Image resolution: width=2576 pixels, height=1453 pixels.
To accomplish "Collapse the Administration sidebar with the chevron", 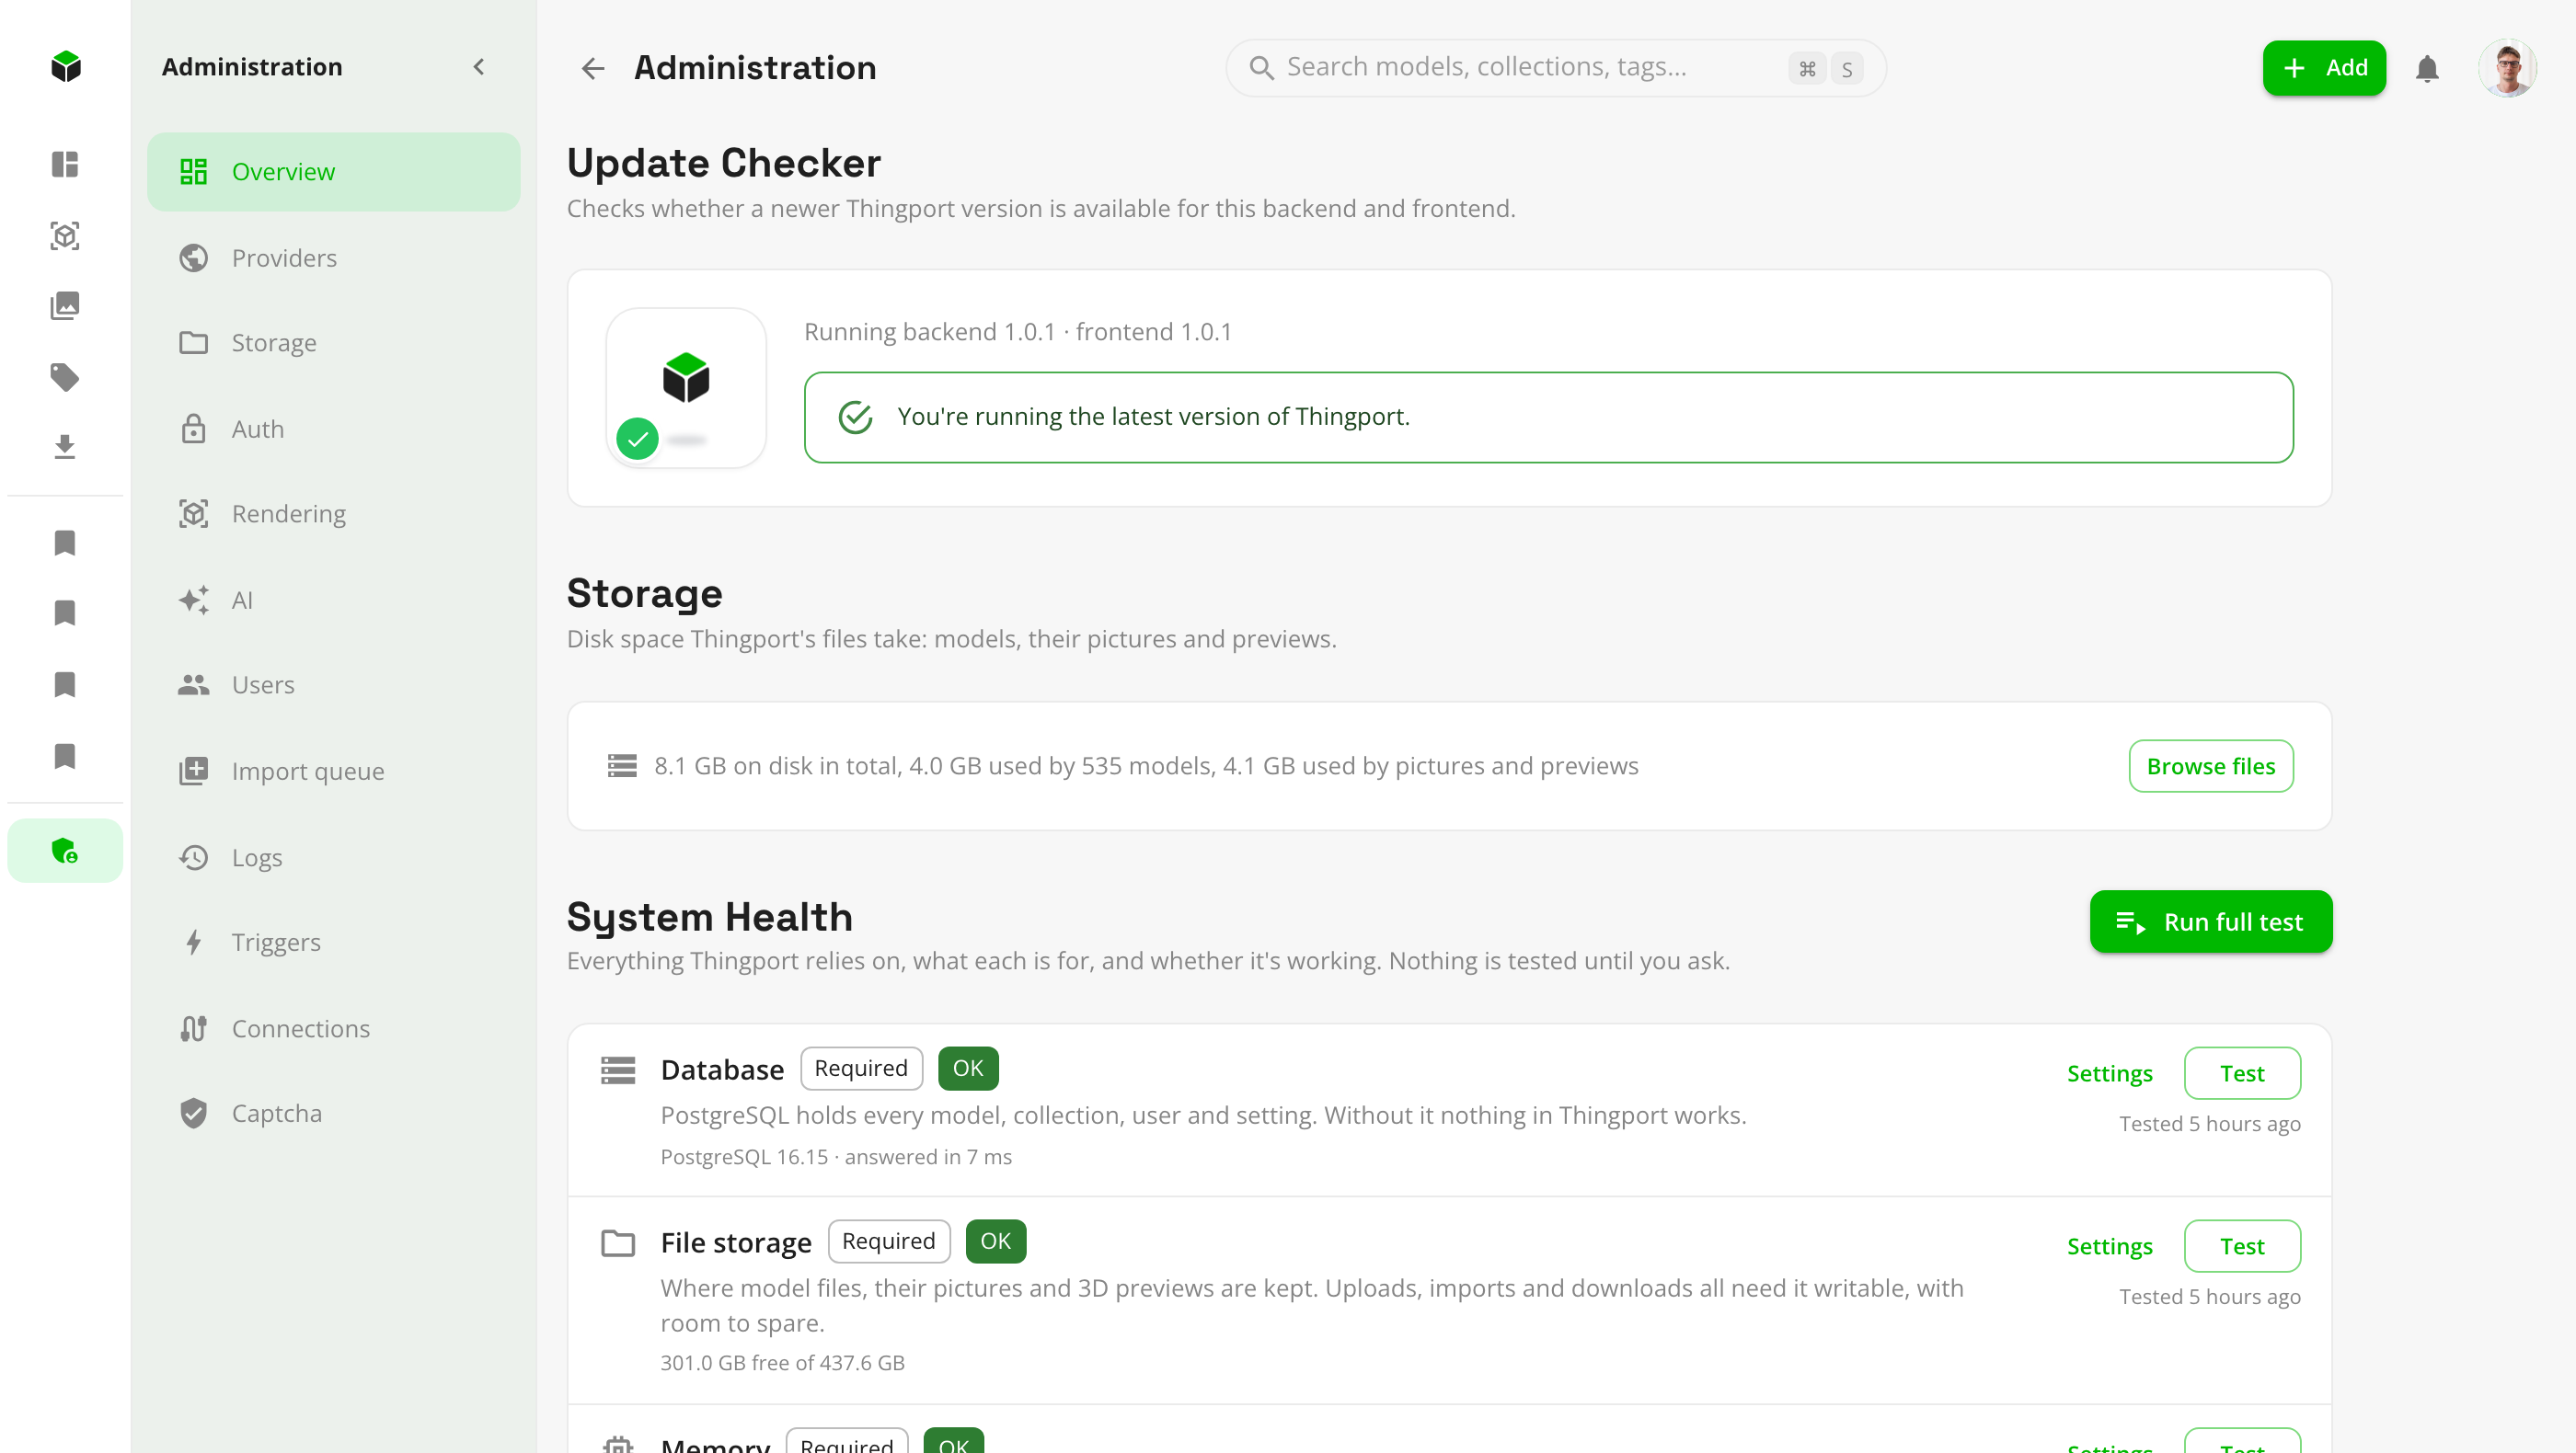I will (479, 67).
